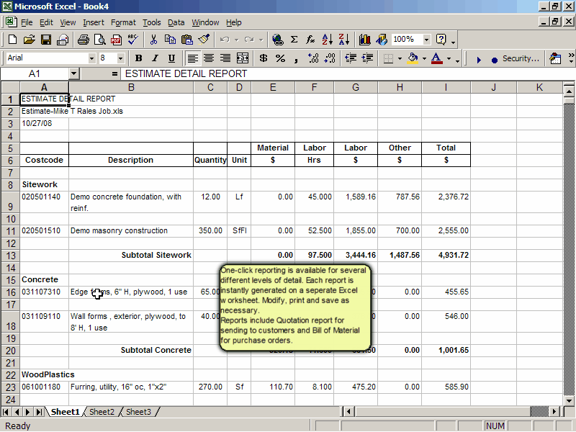576x432 pixels.
Task: Toggle Center alignment
Action: (x=209, y=58)
